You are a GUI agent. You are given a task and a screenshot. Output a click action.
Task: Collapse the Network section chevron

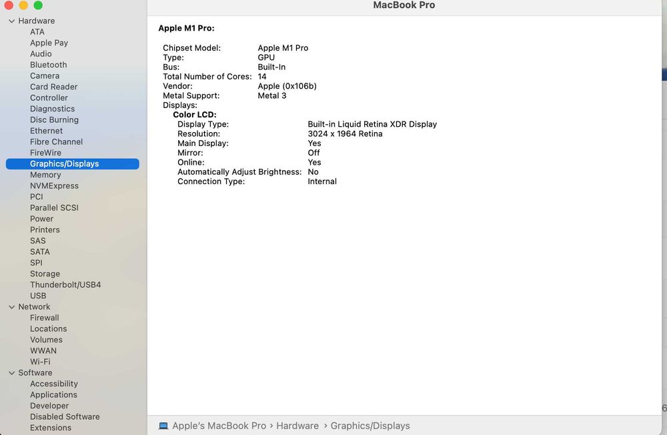(x=12, y=307)
